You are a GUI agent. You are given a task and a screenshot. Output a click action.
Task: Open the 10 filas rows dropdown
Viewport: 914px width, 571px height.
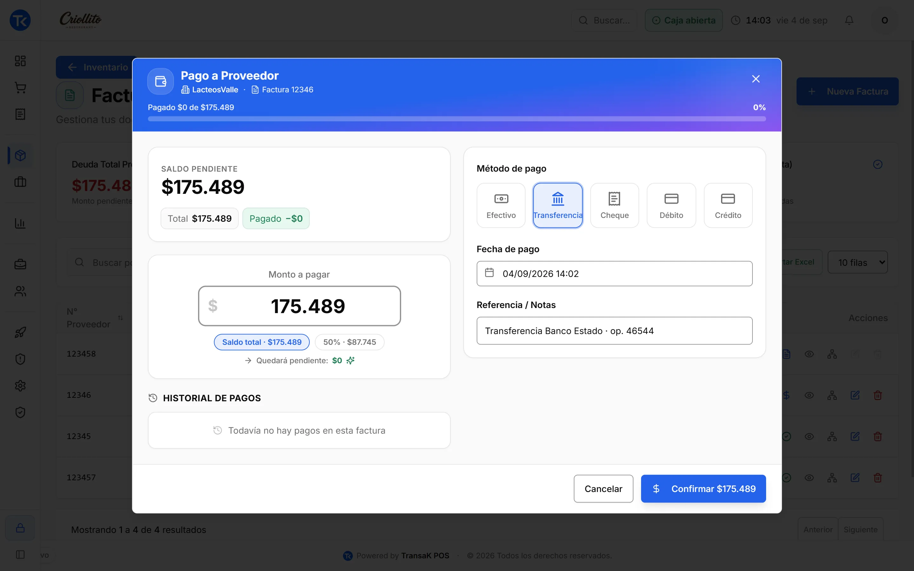pos(857,262)
